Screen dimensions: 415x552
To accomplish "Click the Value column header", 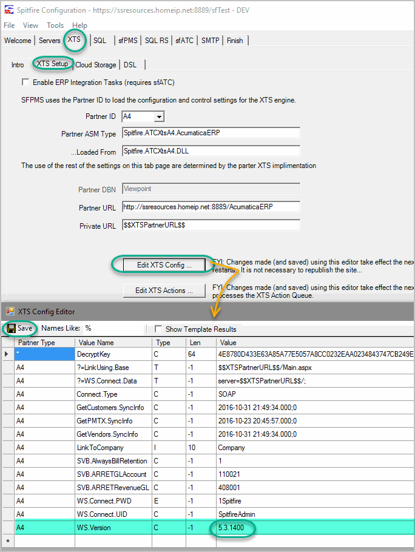I will tap(315, 343).
